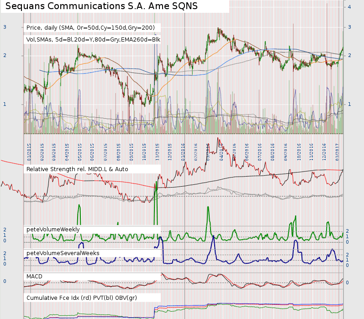Click the 06/2015 date axis label
The image size is (364, 319).
pos(92,152)
